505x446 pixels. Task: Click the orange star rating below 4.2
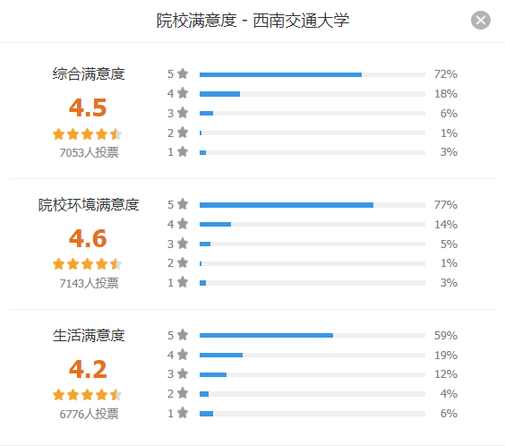click(87, 395)
